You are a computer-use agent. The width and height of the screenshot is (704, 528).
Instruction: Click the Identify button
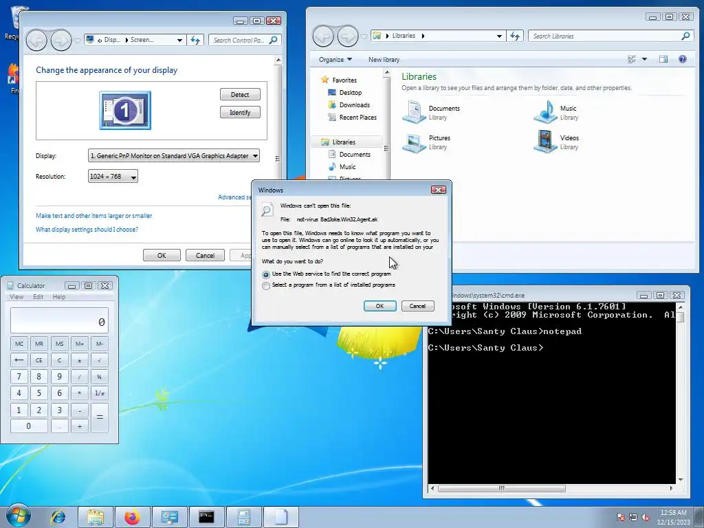pos(240,112)
